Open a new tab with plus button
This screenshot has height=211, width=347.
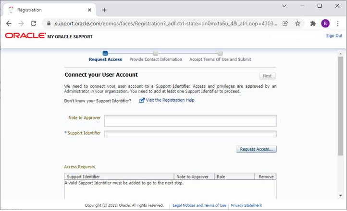click(104, 10)
